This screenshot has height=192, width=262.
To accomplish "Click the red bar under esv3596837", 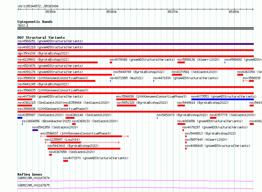I will click(x=84, y=136).
